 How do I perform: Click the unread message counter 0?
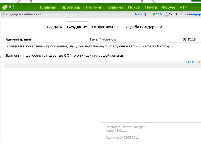tap(10, 7)
